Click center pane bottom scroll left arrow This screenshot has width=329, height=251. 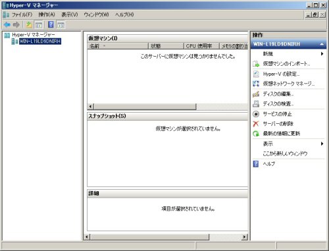coord(87,237)
